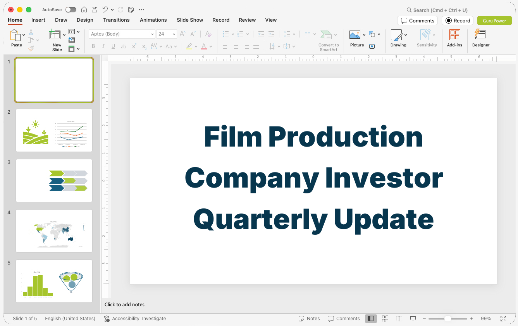Click the Fit slide to window icon
The height and width of the screenshot is (326, 518).
(x=503, y=319)
